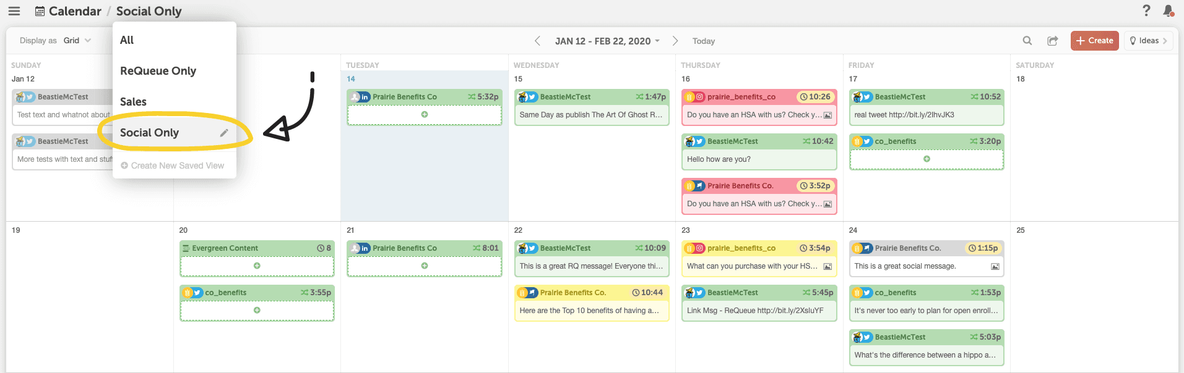Screen dimensions: 1184x373
Task: Click the shuffle icon on the BeastieMcTest 10:52 card
Action: (974, 97)
